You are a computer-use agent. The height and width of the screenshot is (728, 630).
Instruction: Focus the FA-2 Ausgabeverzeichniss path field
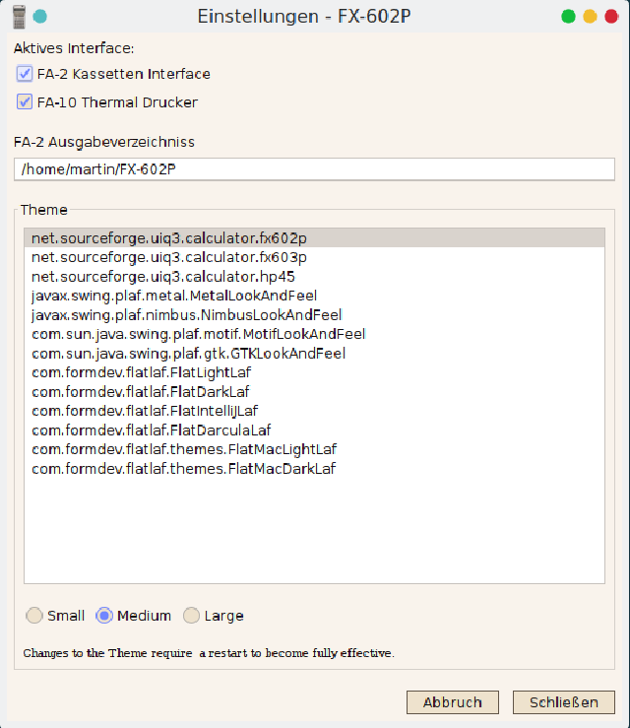point(315,169)
